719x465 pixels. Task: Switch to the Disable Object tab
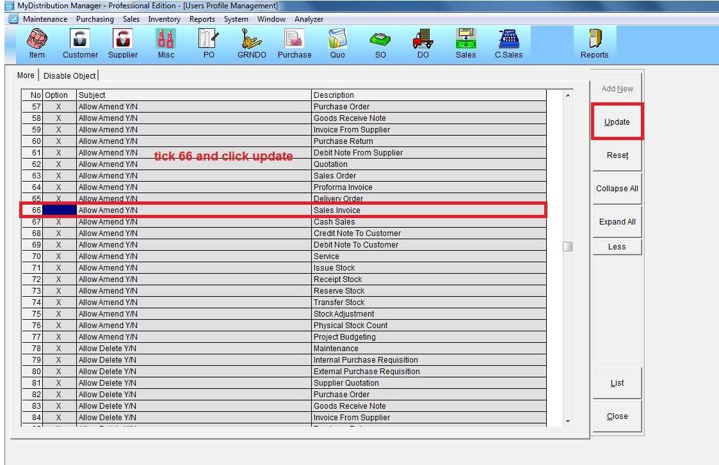70,76
